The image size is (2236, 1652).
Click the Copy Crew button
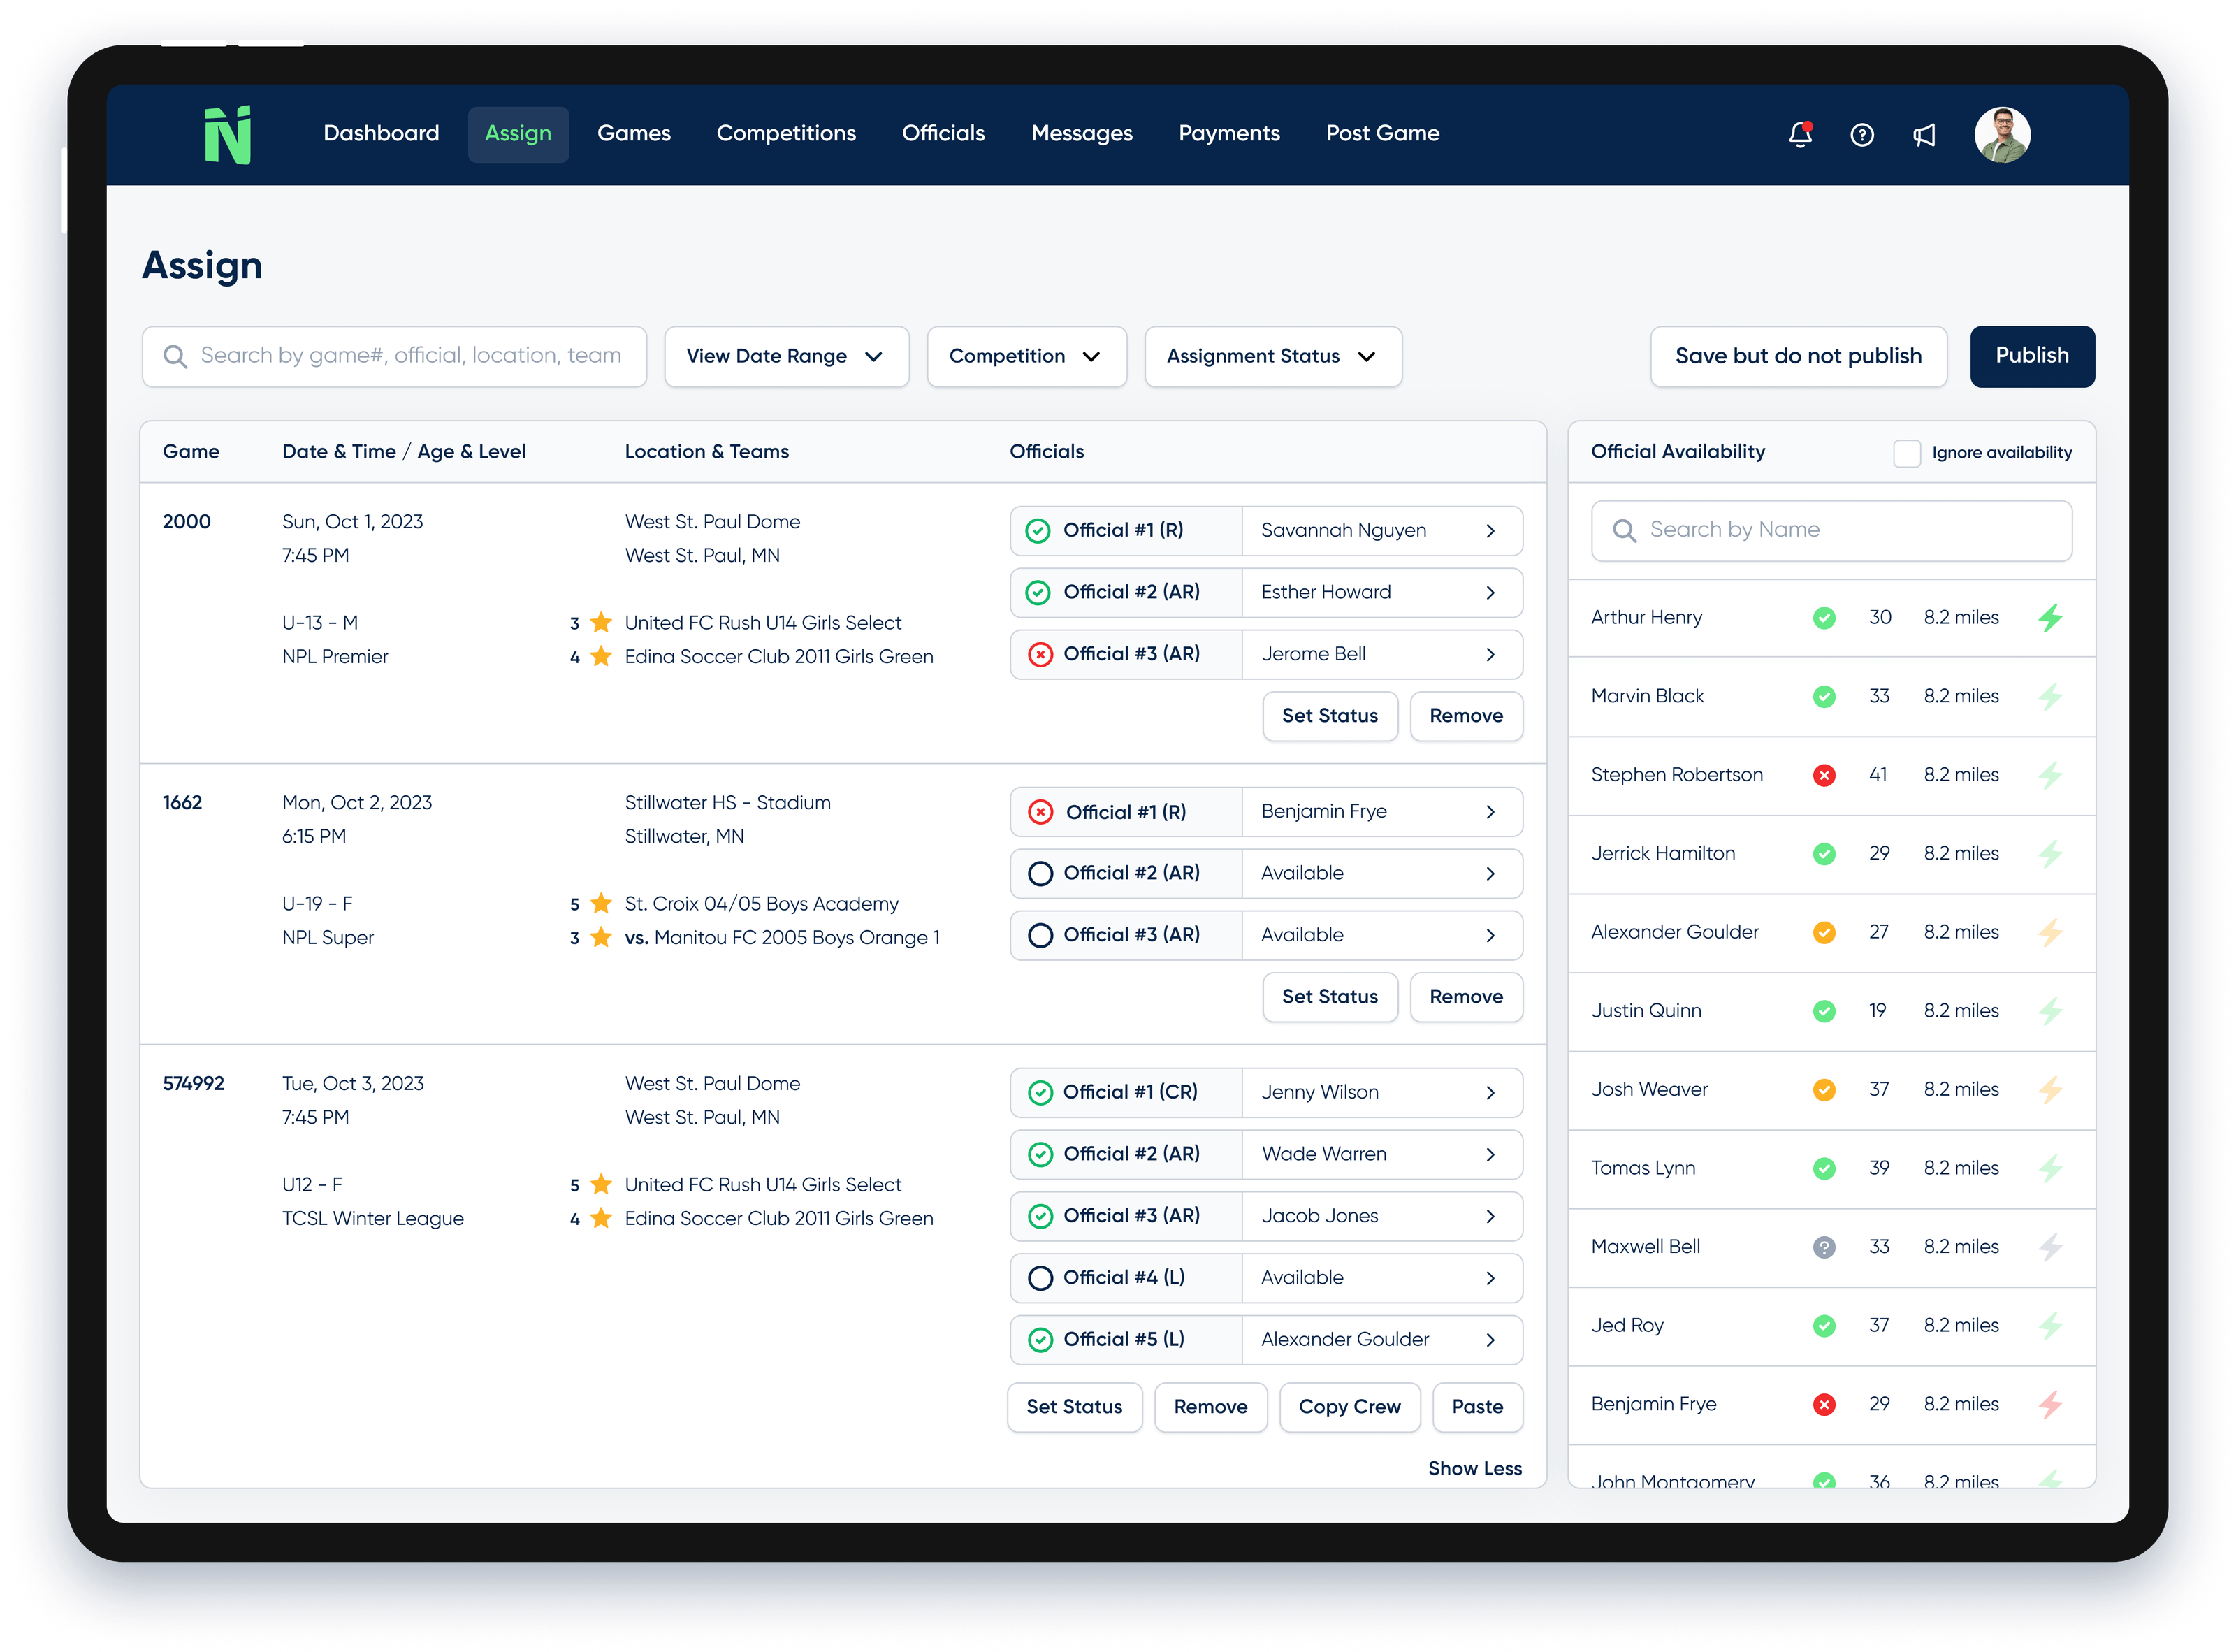(1349, 1406)
